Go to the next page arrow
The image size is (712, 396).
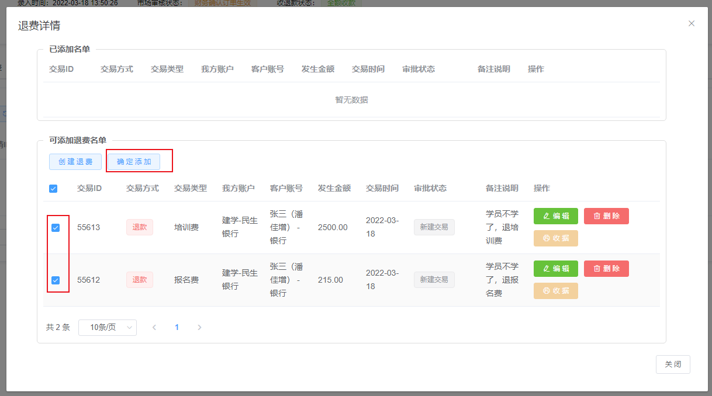[x=199, y=328]
